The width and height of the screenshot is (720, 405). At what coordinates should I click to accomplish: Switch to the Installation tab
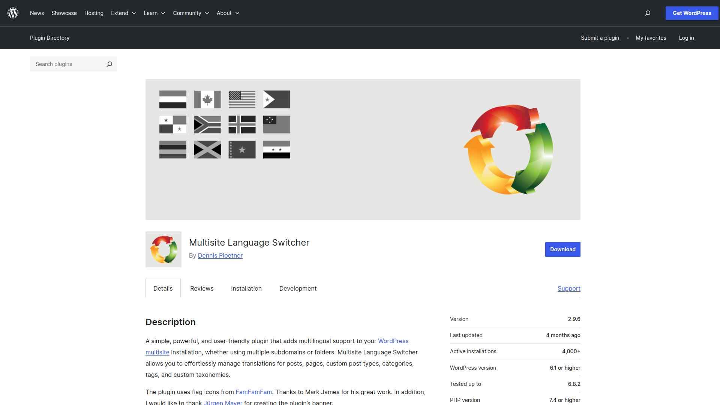pos(246,288)
